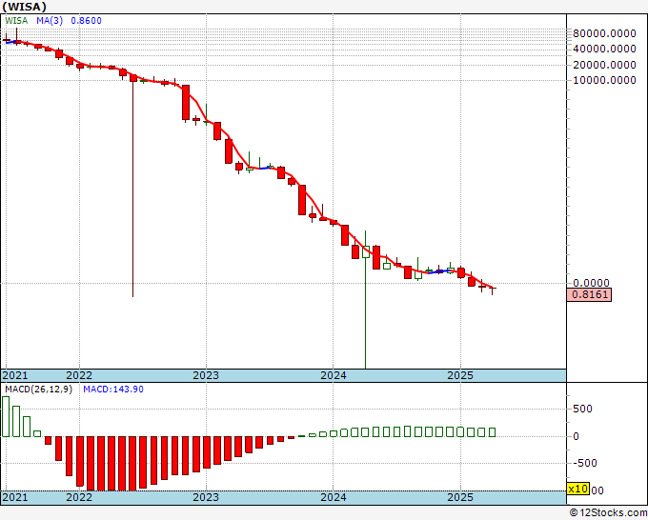Click the MACD:143.90 value label
Image resolution: width=648 pixels, height=520 pixels.
pyautogui.click(x=113, y=390)
